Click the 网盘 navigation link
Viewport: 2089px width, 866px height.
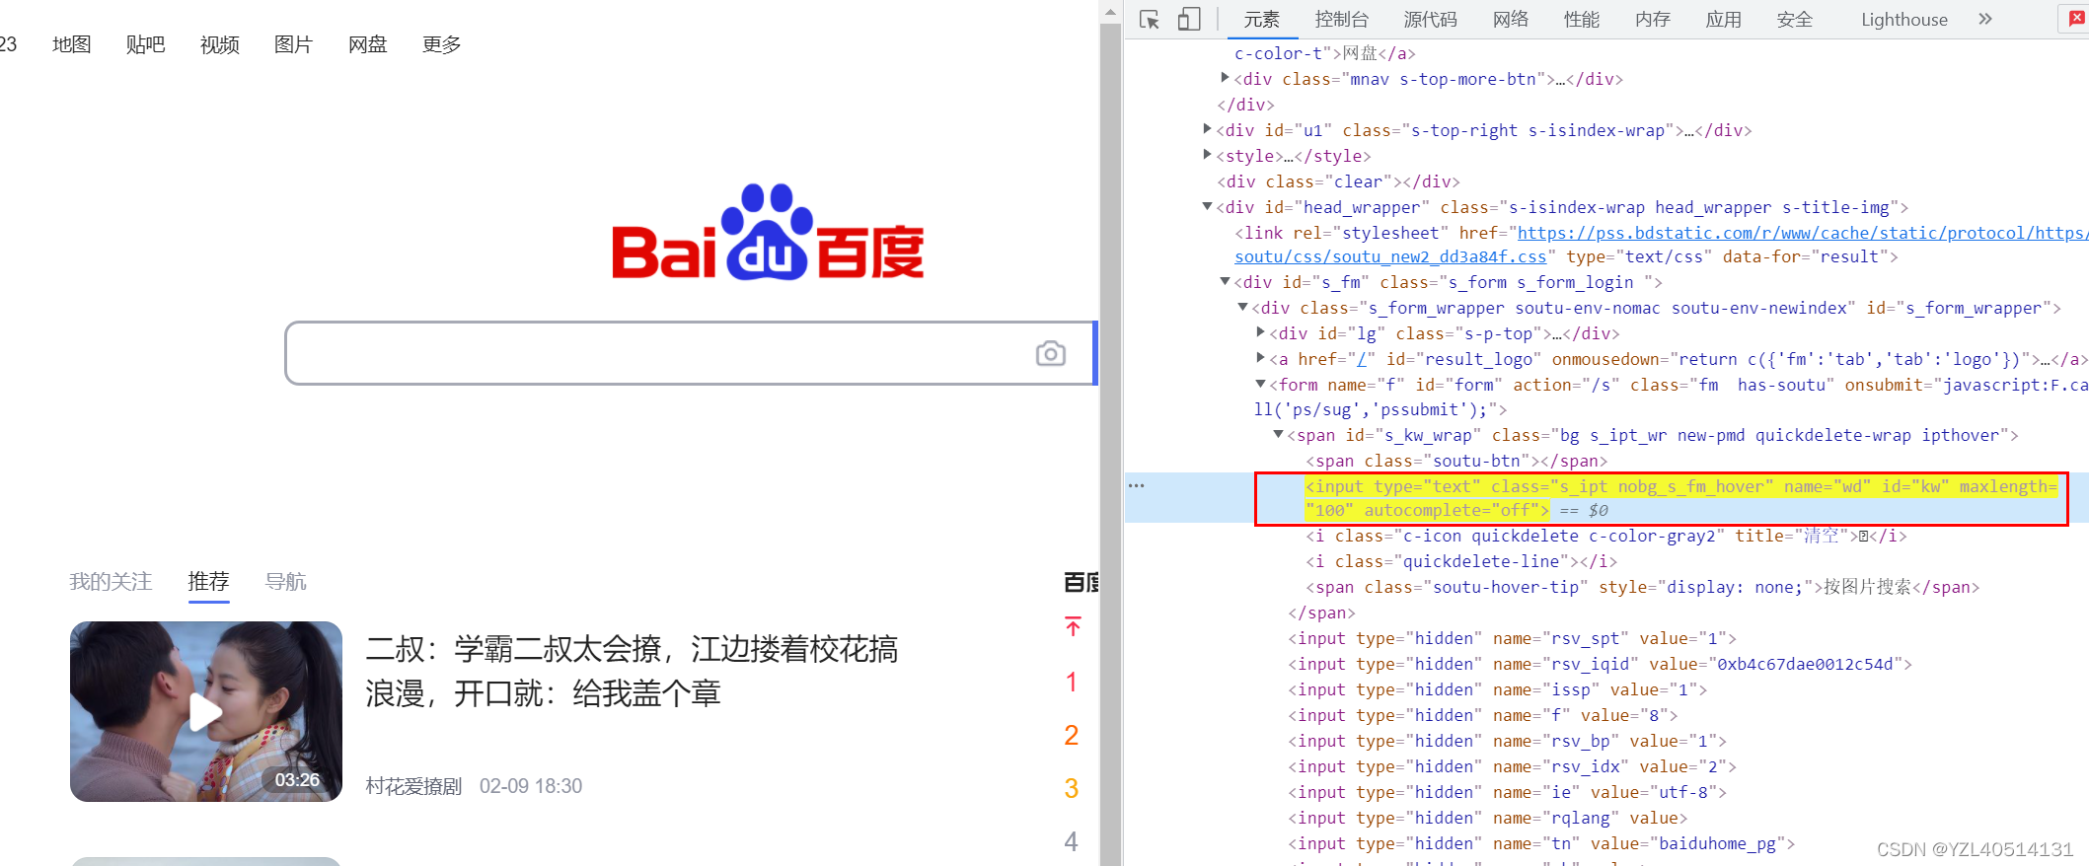click(368, 44)
